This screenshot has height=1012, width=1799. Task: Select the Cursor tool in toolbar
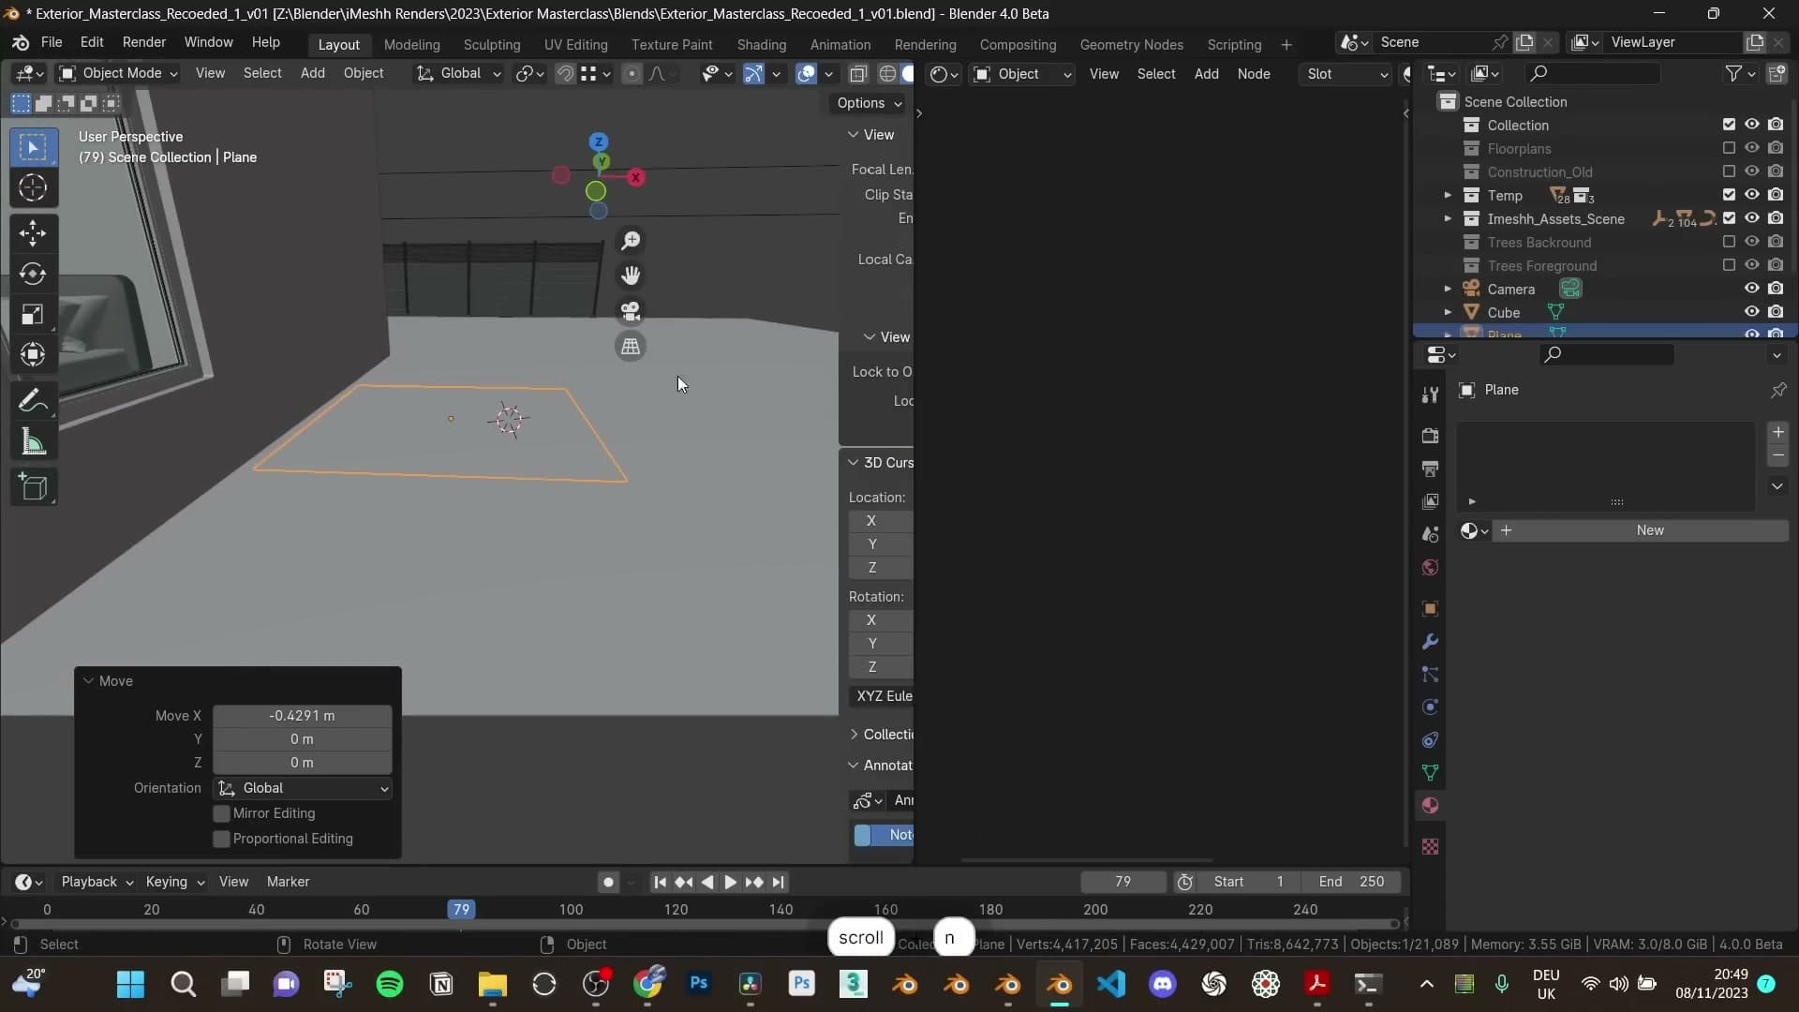click(33, 188)
